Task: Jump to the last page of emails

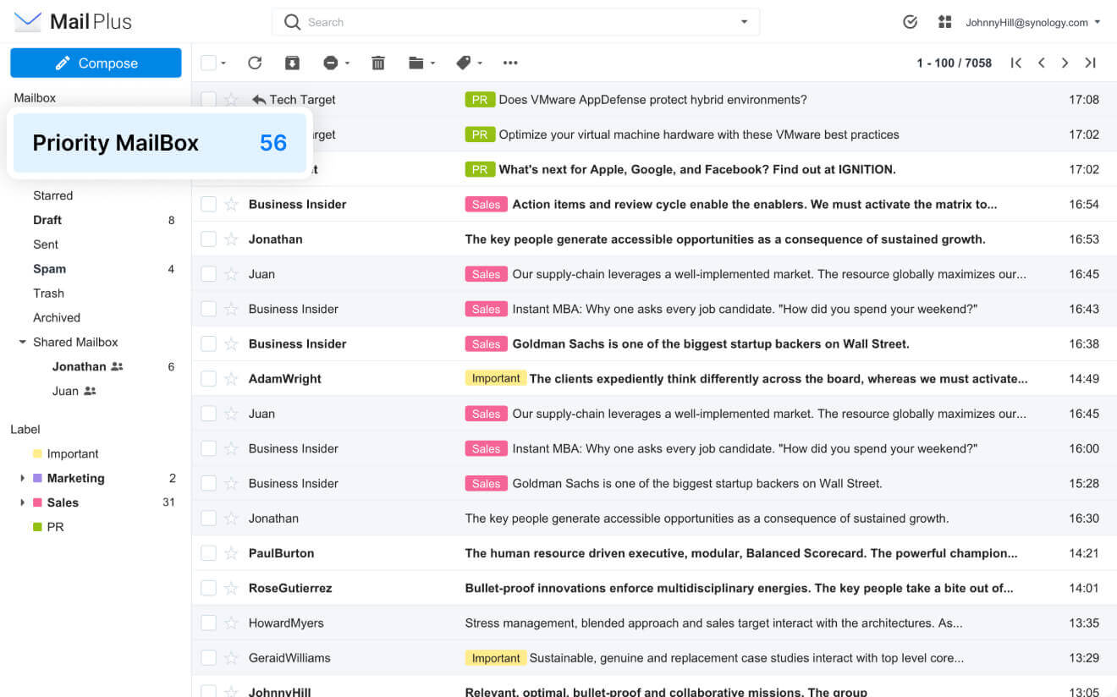Action: (1091, 63)
